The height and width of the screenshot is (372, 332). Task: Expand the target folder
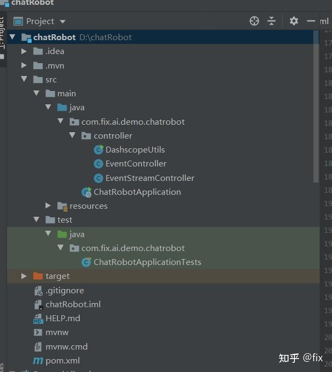[24, 276]
